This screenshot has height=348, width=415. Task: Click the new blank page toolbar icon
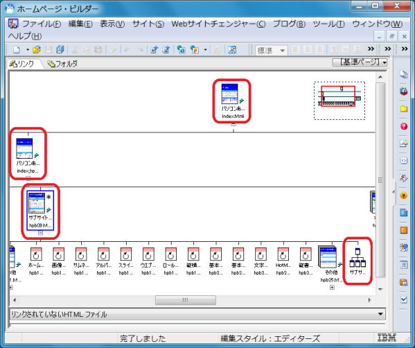[17, 49]
